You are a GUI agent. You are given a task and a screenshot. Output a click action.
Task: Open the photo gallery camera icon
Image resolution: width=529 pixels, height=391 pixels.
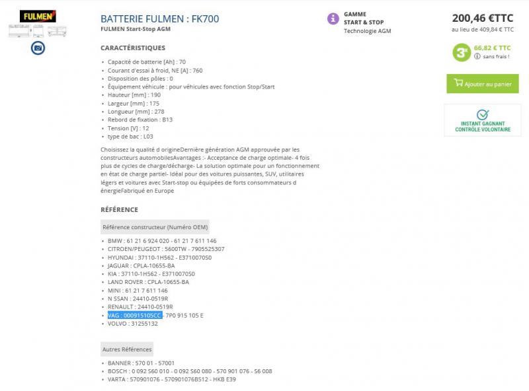38,48
